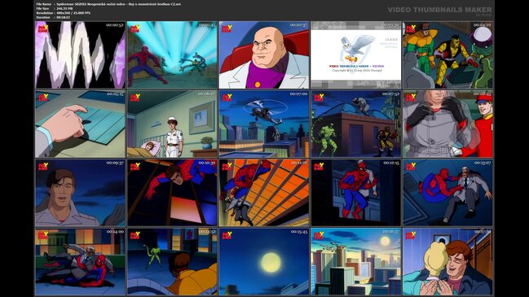Click the Fox Kids logo on the Kingpin thumbnail
This screenshot has width=529, height=297.
tap(227, 28)
